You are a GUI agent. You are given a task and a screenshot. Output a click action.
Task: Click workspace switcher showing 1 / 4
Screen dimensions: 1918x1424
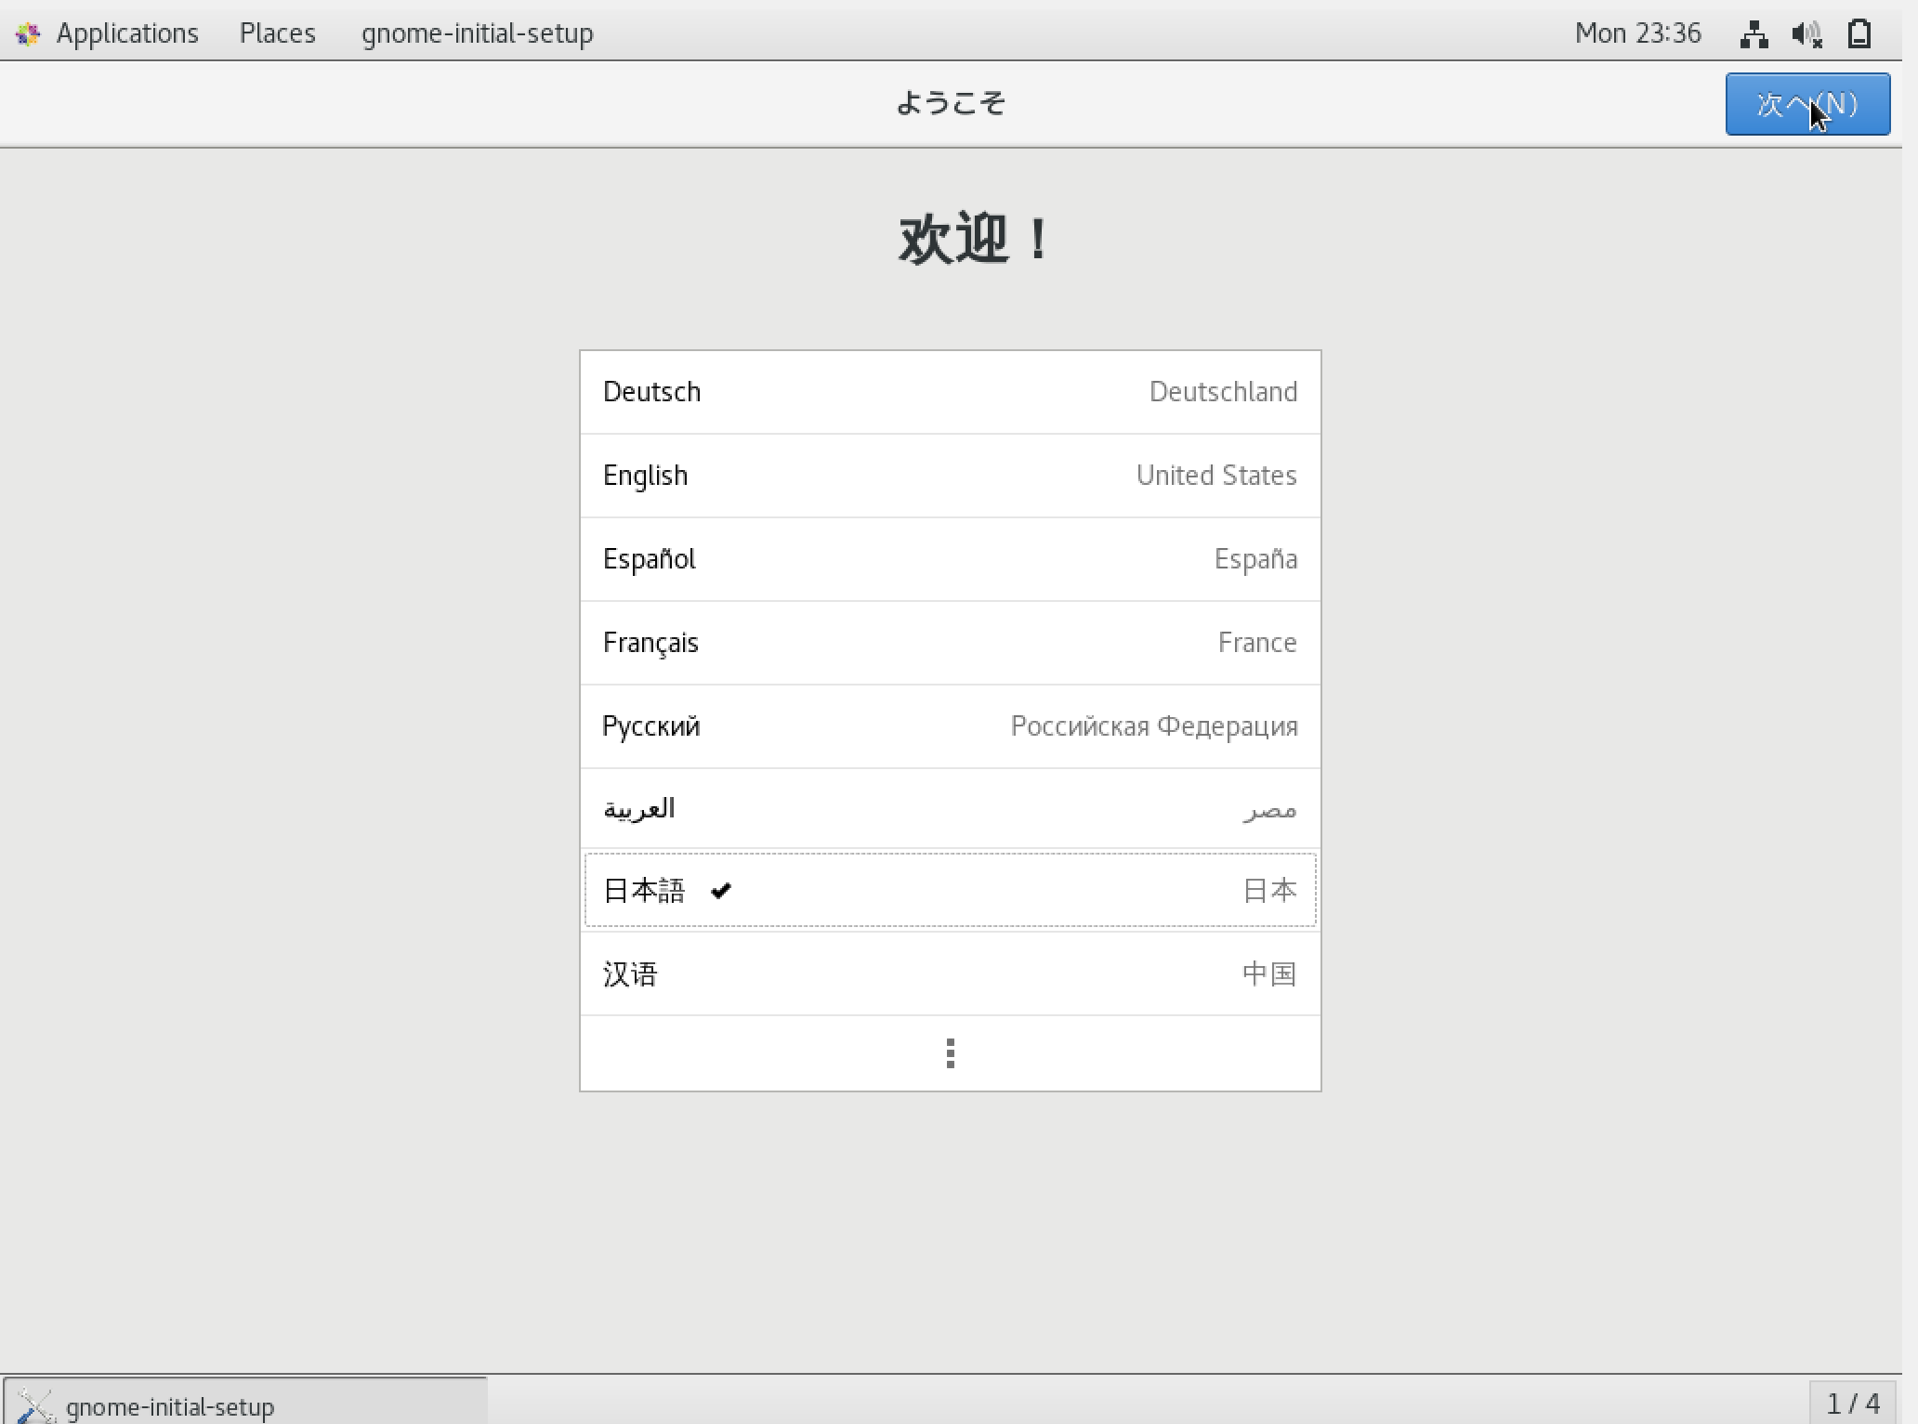pyautogui.click(x=1853, y=1404)
